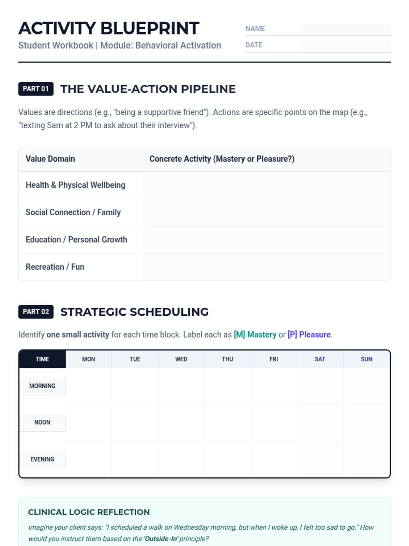409x546 pixels.
Task: Click the PART 02 badge
Action: point(36,312)
